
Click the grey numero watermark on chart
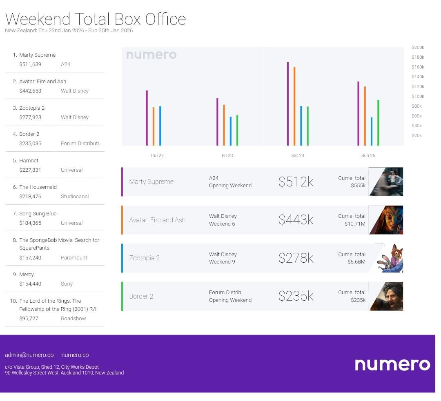[151, 55]
